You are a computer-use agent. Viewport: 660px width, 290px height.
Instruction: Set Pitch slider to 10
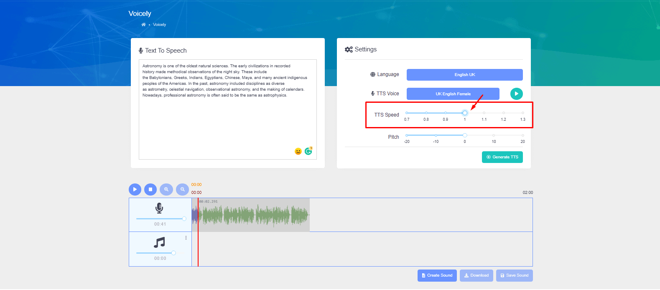click(x=494, y=135)
